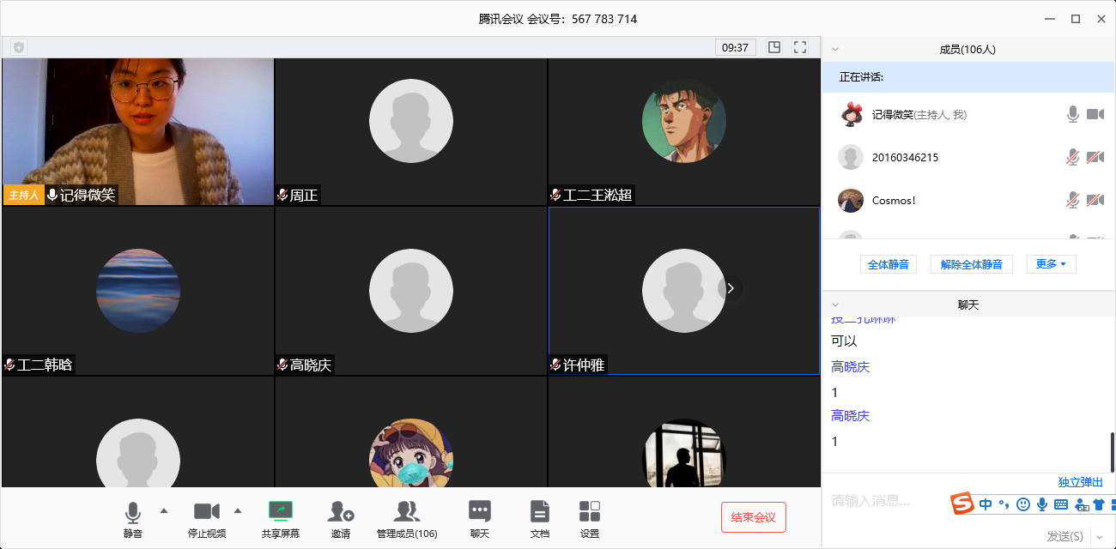Click the Share Screen (共享屏幕) icon
Image resolution: width=1116 pixels, height=549 pixels.
click(x=281, y=512)
